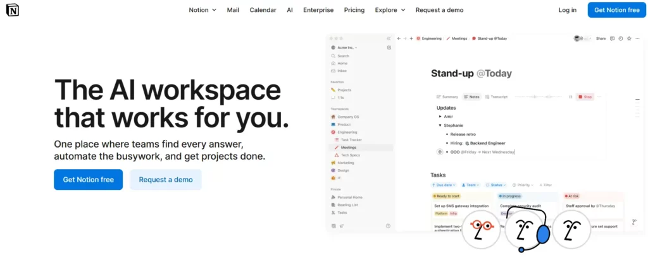
Task: Open Projects in Favorites
Action: 341,90
